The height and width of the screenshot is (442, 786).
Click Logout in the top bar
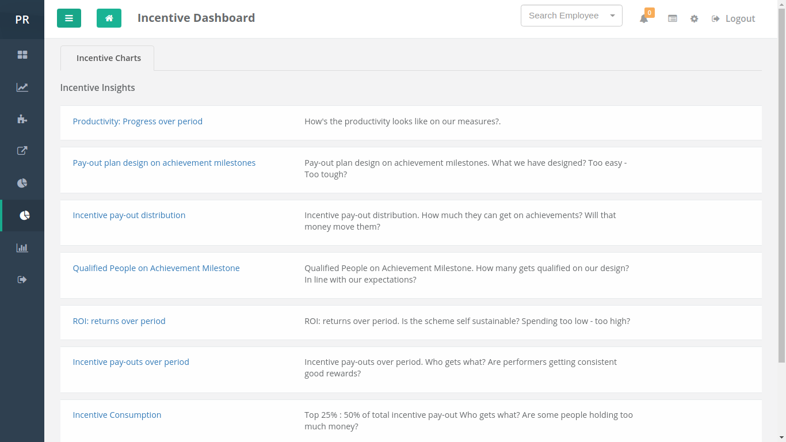click(734, 18)
